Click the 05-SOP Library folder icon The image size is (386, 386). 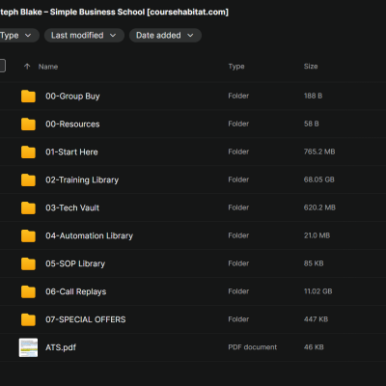point(28,264)
